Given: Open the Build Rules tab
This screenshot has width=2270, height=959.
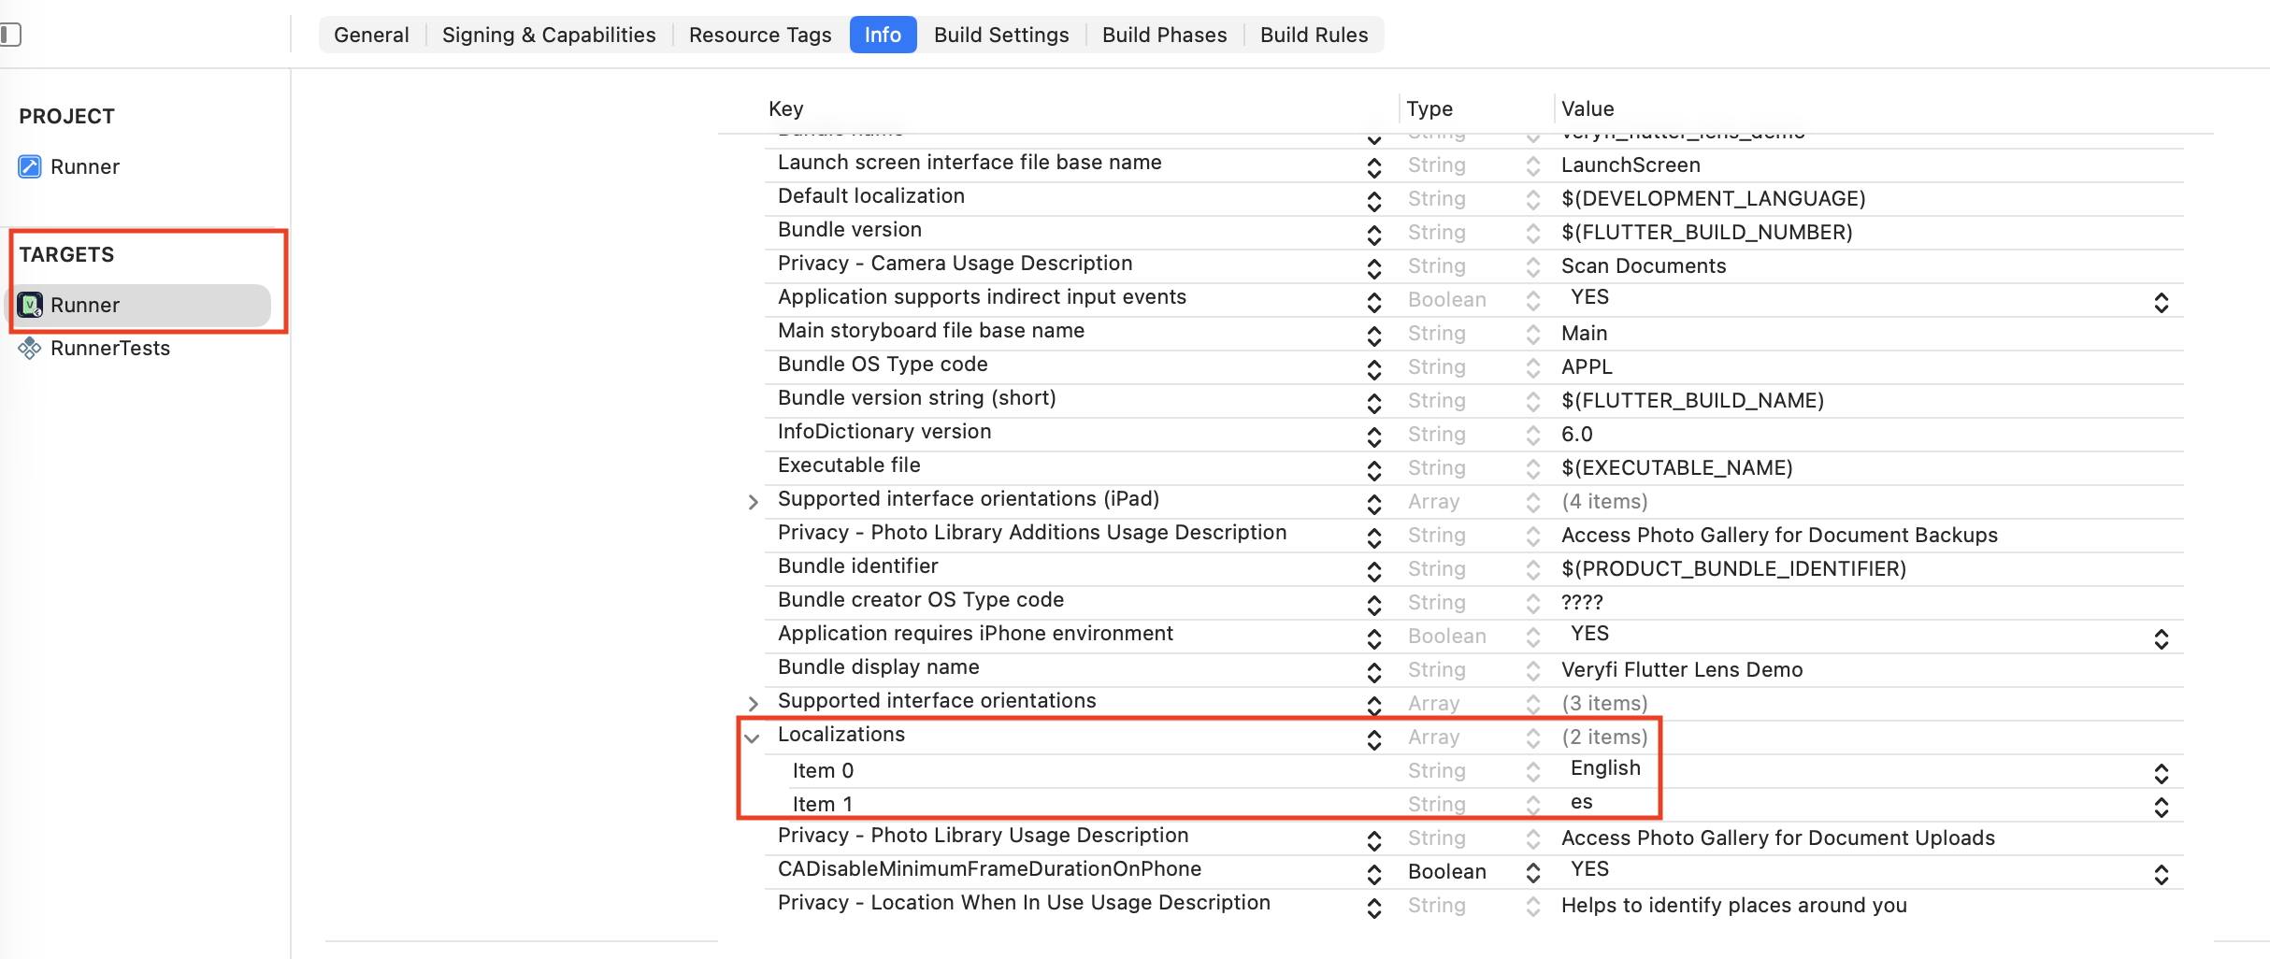Looking at the screenshot, I should pos(1314,35).
